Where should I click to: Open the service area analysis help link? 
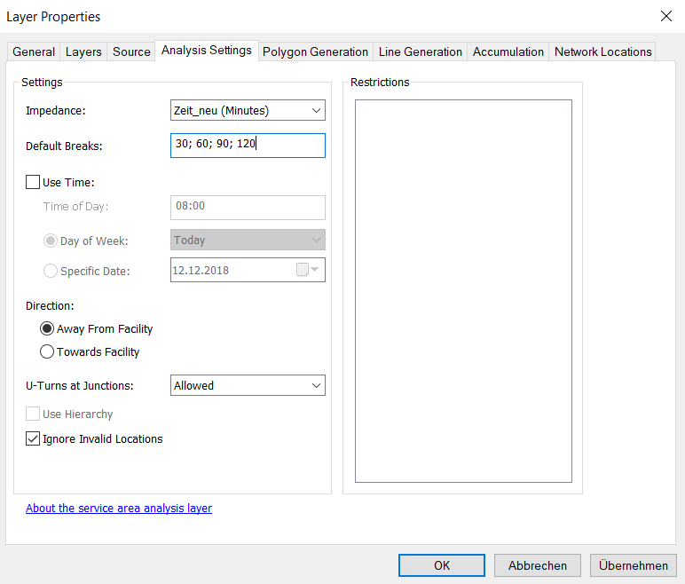(119, 508)
